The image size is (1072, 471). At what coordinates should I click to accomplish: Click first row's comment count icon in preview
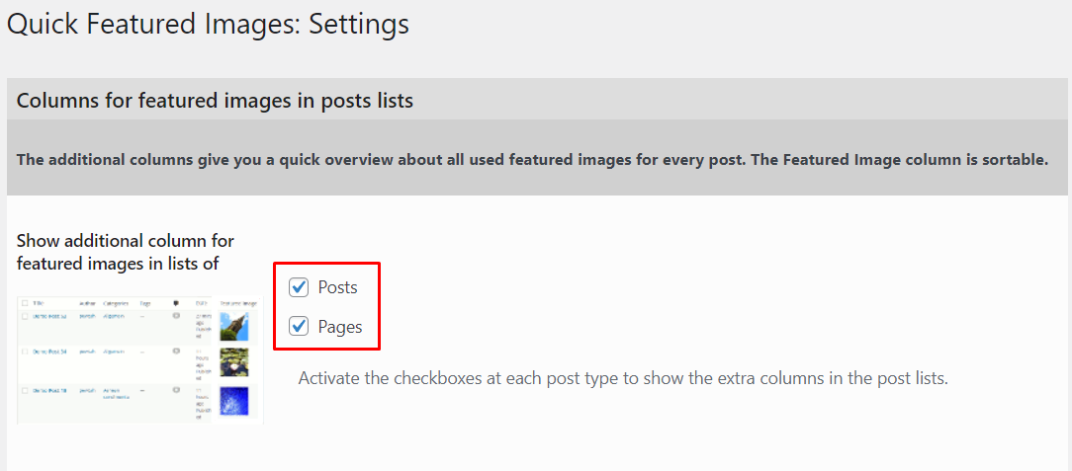click(x=176, y=316)
